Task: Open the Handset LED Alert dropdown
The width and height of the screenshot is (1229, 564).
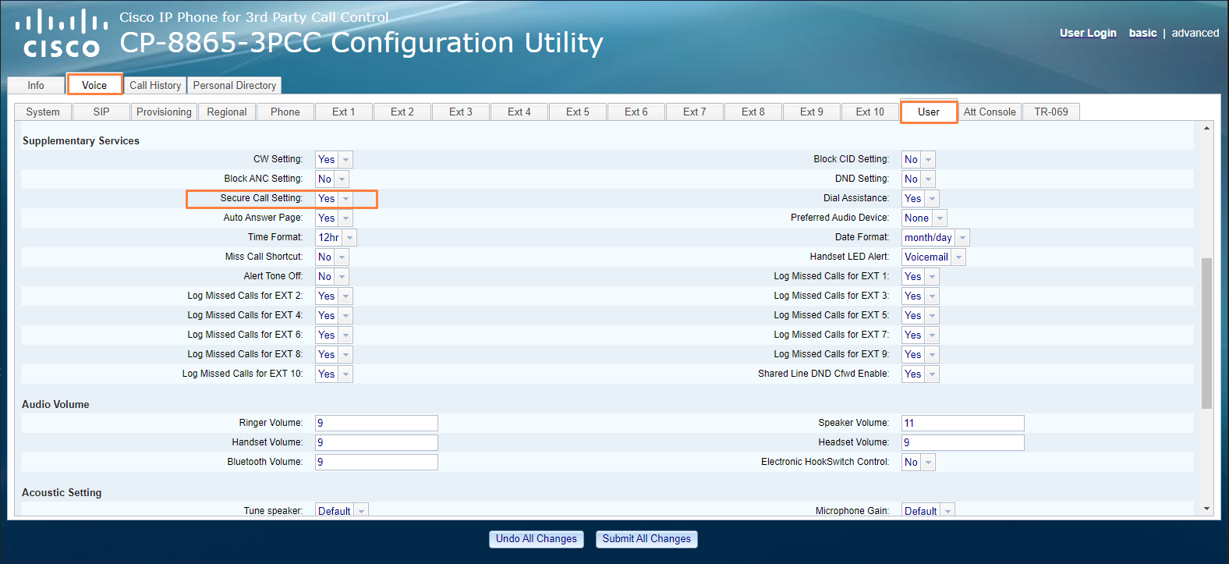Action: (x=933, y=257)
